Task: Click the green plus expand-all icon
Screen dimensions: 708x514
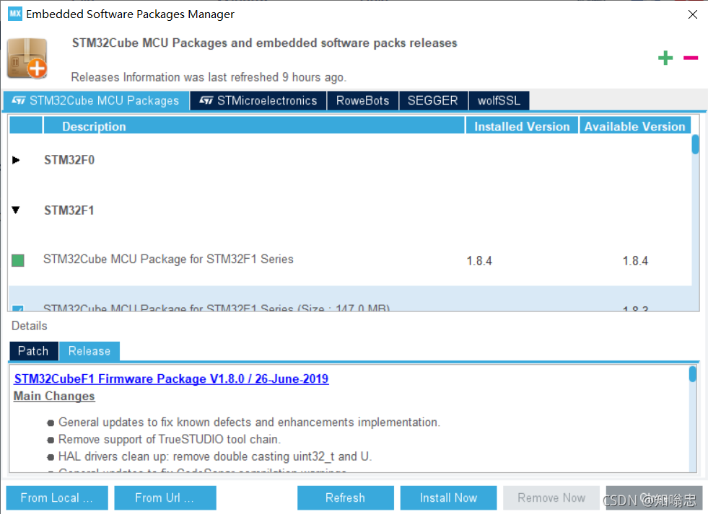Action: [665, 58]
